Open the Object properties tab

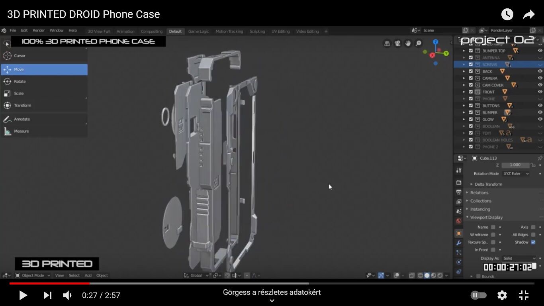click(459, 233)
